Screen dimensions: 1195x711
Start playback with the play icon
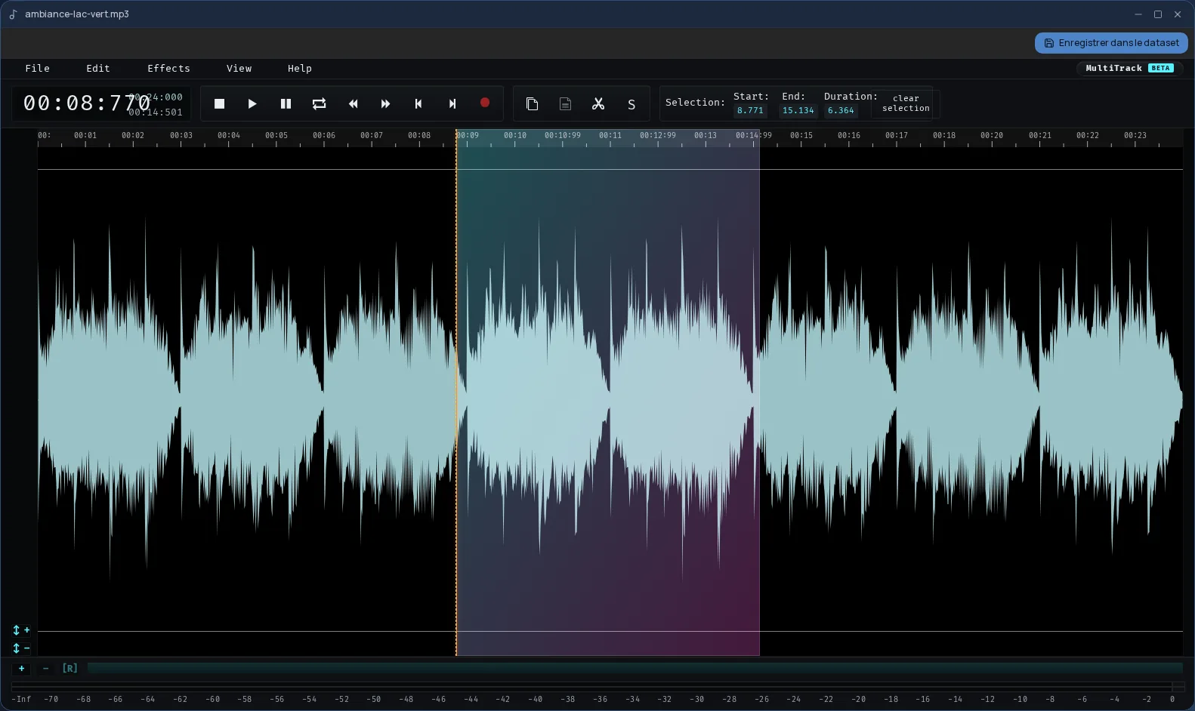click(x=252, y=103)
